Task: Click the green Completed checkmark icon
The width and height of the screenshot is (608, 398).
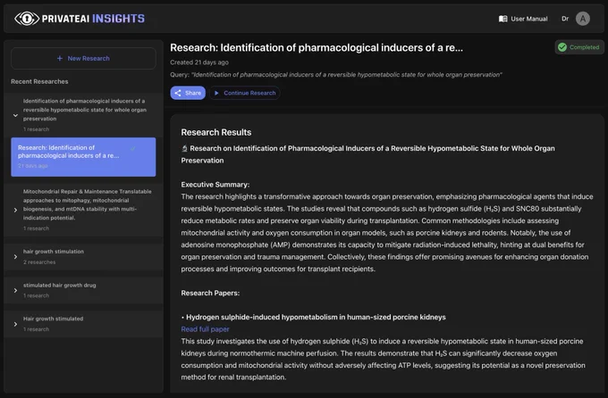Action: (x=562, y=47)
